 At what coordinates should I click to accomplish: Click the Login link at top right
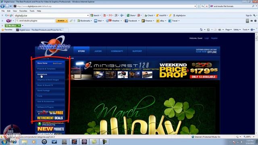pos(207,38)
